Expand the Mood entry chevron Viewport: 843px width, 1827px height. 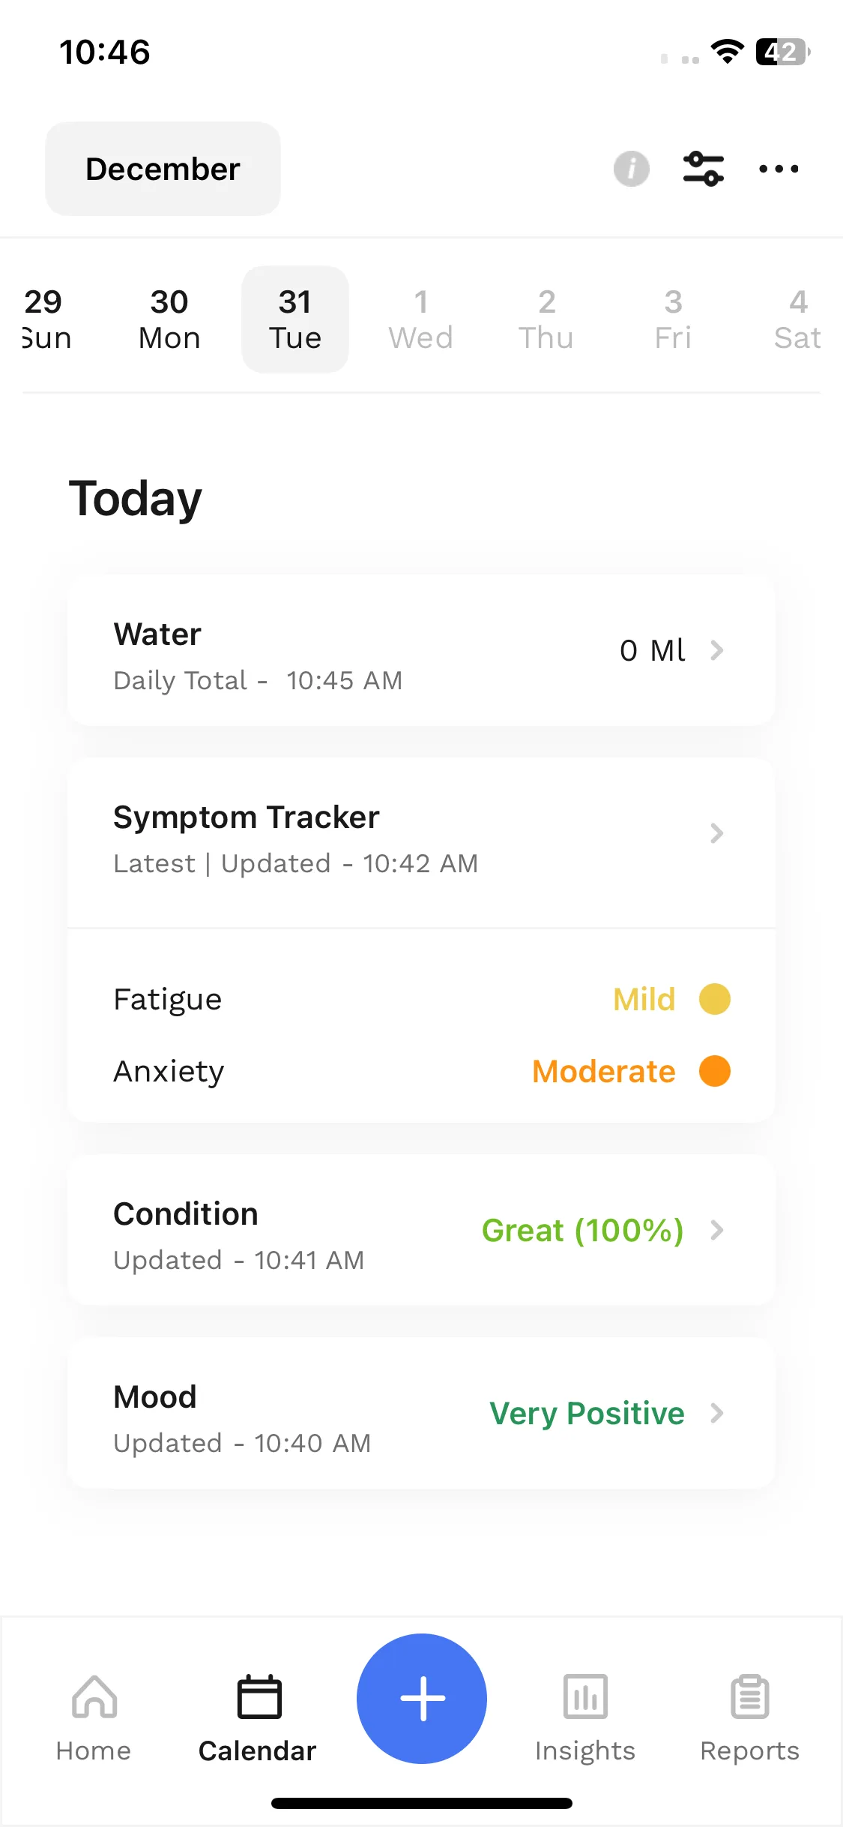coord(716,1413)
